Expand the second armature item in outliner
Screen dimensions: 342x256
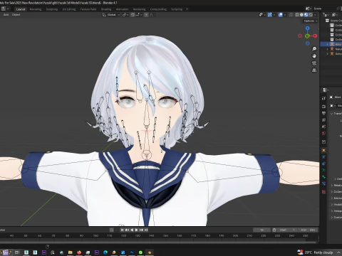coord(327,49)
